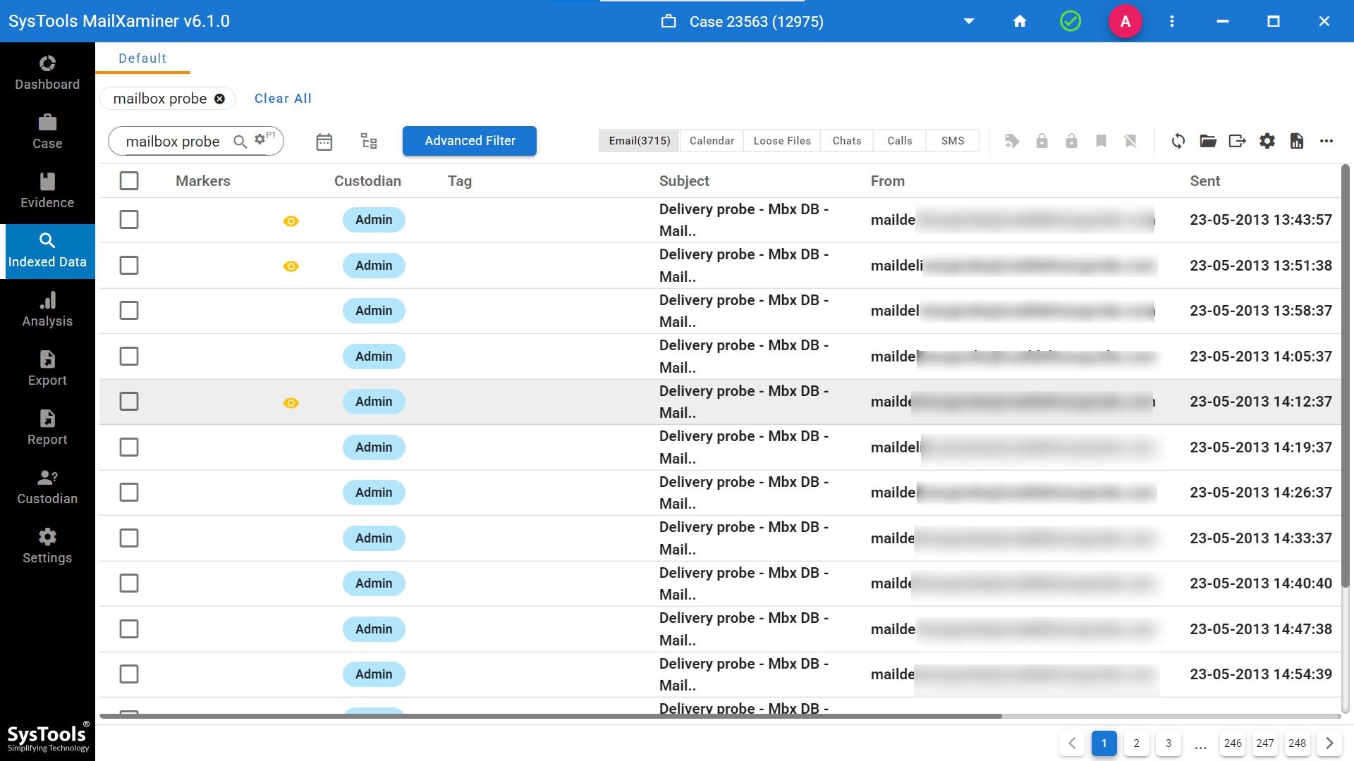Open the Analysis section
Viewport: 1354px width, 761px height.
pyautogui.click(x=47, y=310)
